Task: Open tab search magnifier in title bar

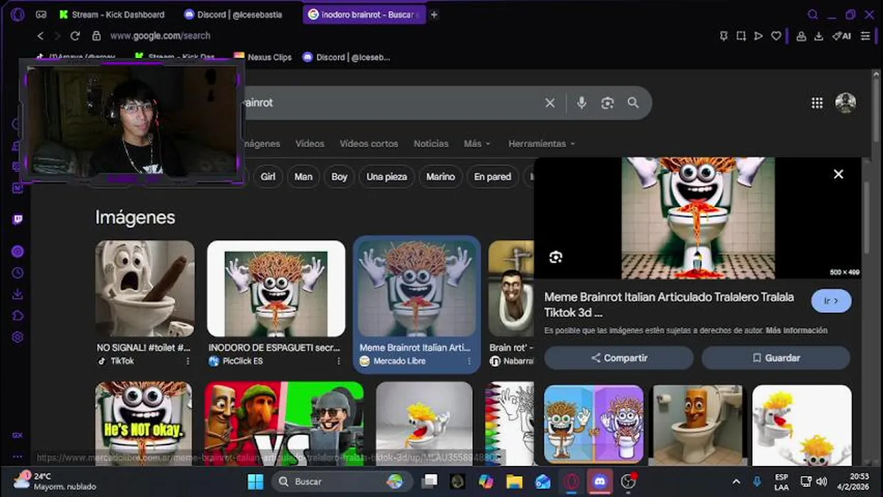Action: (813, 14)
